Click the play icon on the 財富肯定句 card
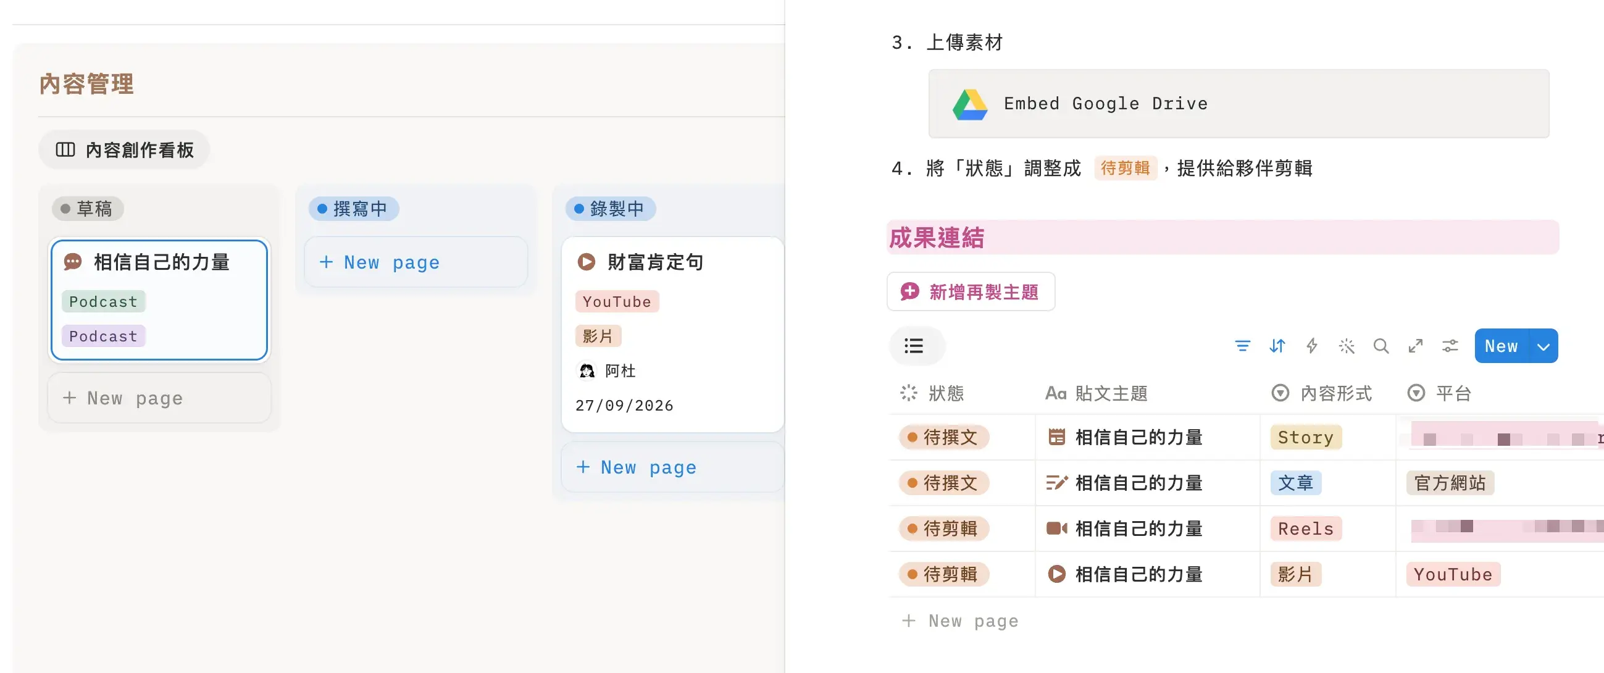The height and width of the screenshot is (673, 1604). pyautogui.click(x=586, y=261)
